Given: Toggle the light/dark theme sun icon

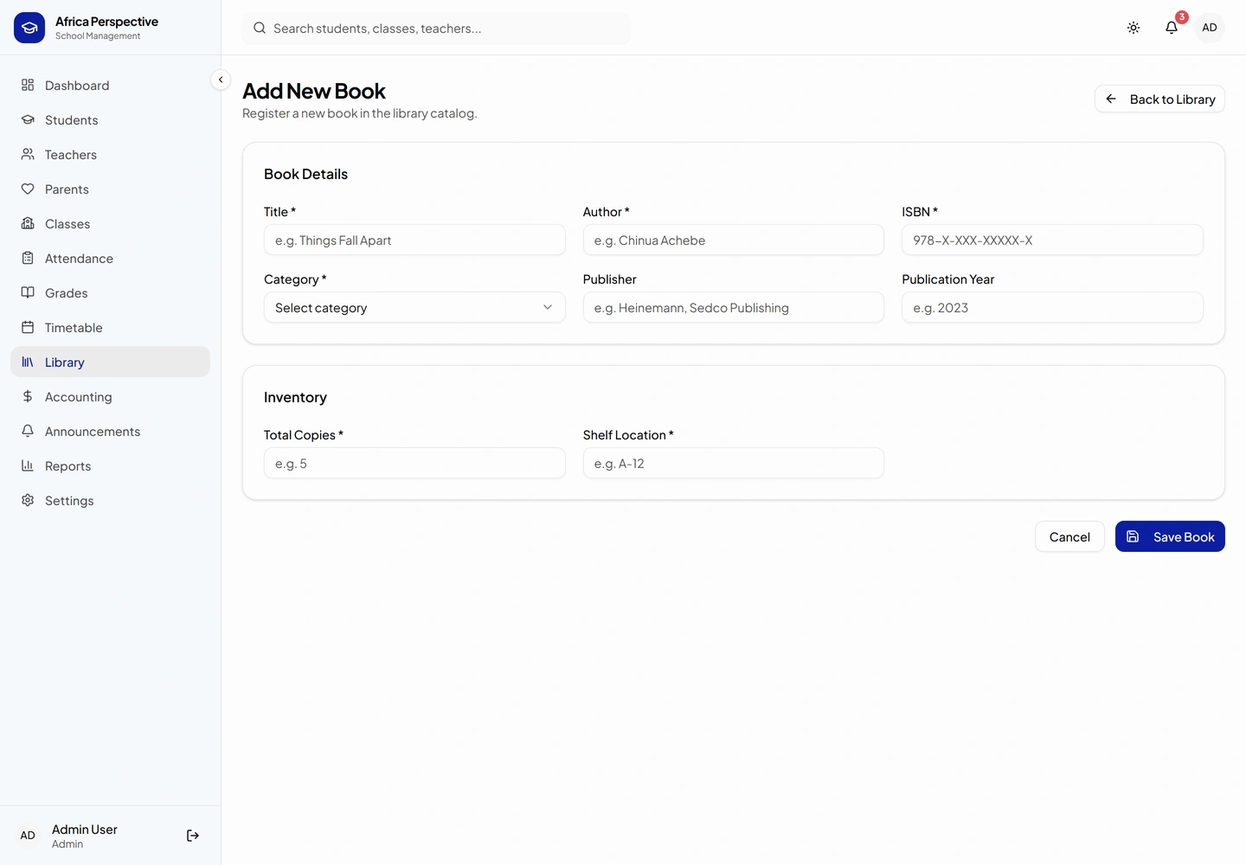Looking at the screenshot, I should [x=1134, y=28].
